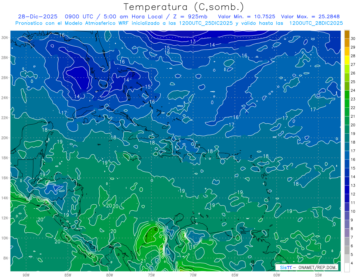Click the dark orange colorbar segment above 30

click(x=347, y=34)
